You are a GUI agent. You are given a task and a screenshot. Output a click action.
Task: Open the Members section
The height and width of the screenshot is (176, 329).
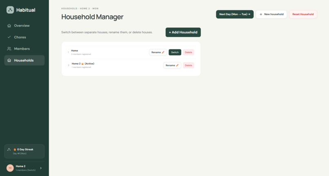[24, 48]
